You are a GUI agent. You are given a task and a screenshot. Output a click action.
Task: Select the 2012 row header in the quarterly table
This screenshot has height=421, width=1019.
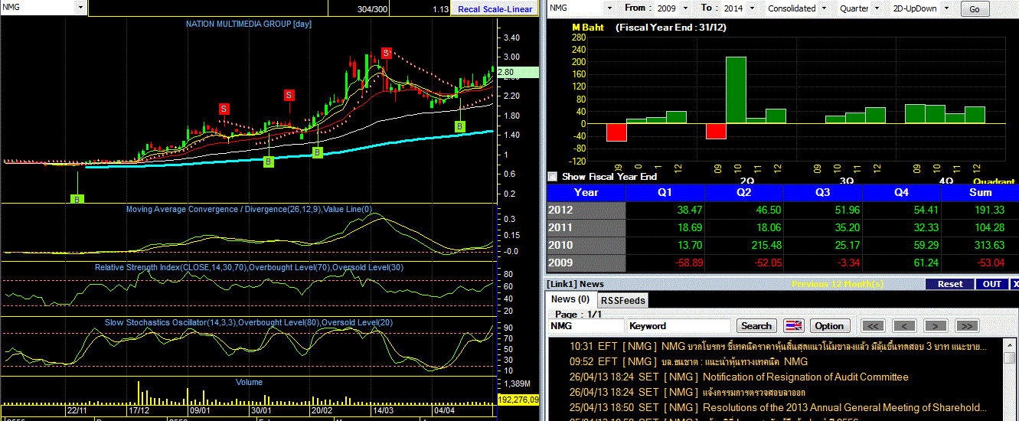586,210
